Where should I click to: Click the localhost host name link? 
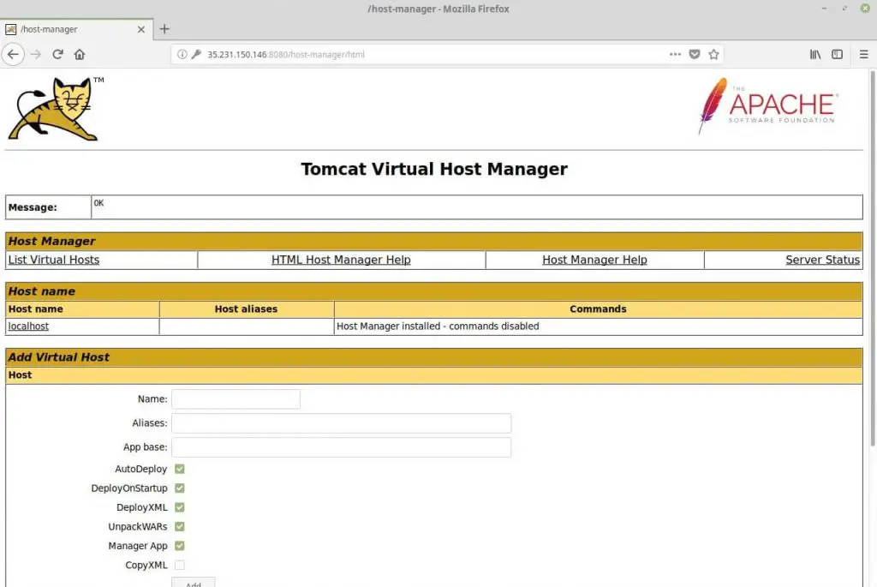[28, 326]
